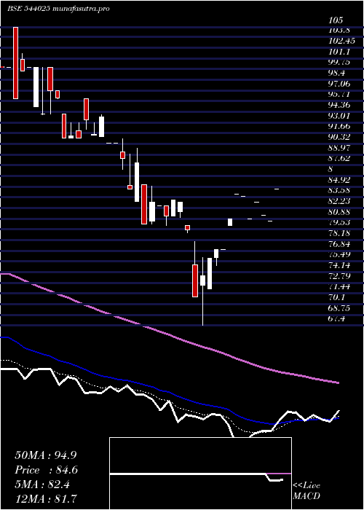Click the <<Live MACD label

click(x=306, y=491)
